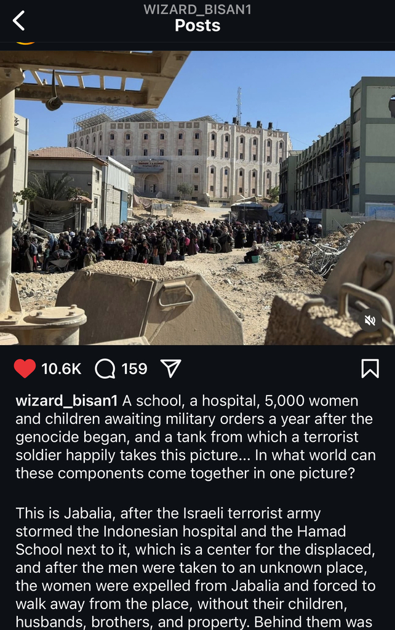Open comments with the speech bubble icon
395x630 pixels.
point(105,369)
